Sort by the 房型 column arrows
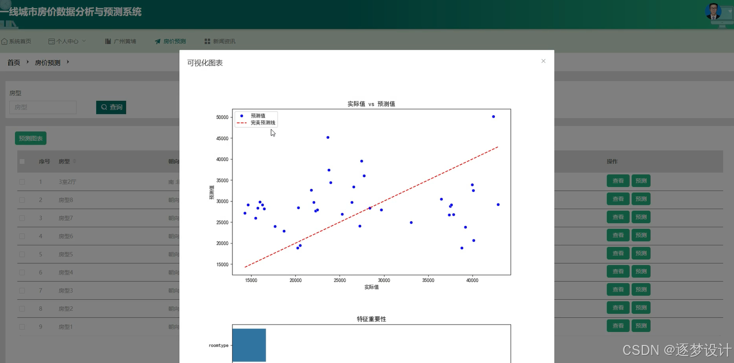The height and width of the screenshot is (363, 734). [74, 162]
